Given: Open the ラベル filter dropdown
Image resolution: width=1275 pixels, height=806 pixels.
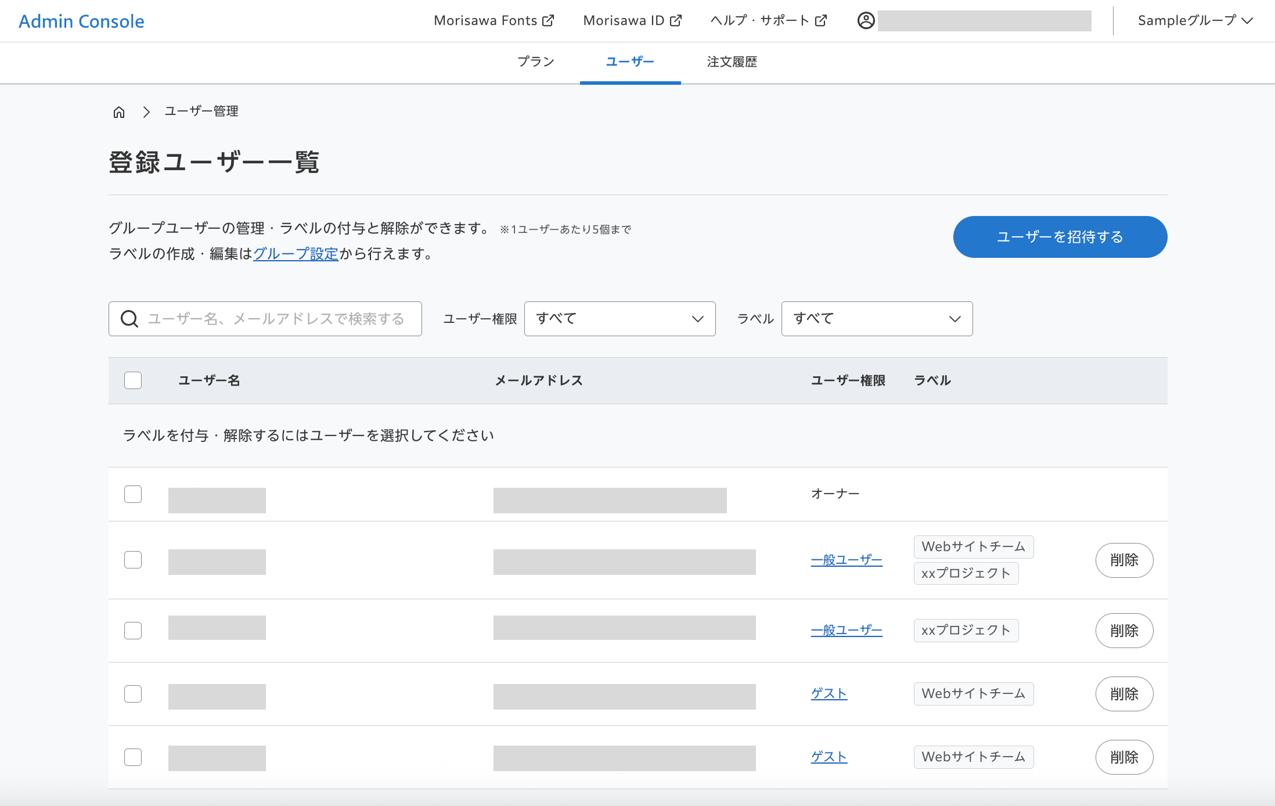Looking at the screenshot, I should tap(877, 319).
